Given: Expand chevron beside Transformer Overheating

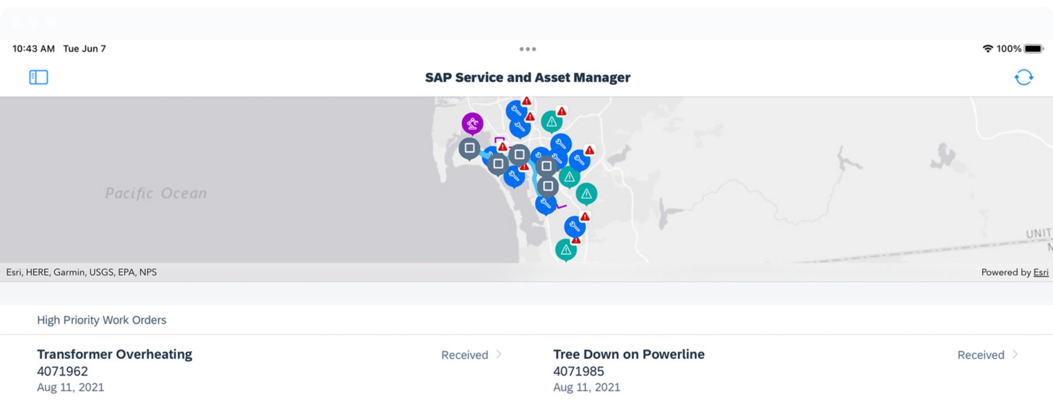Looking at the screenshot, I should click(499, 354).
